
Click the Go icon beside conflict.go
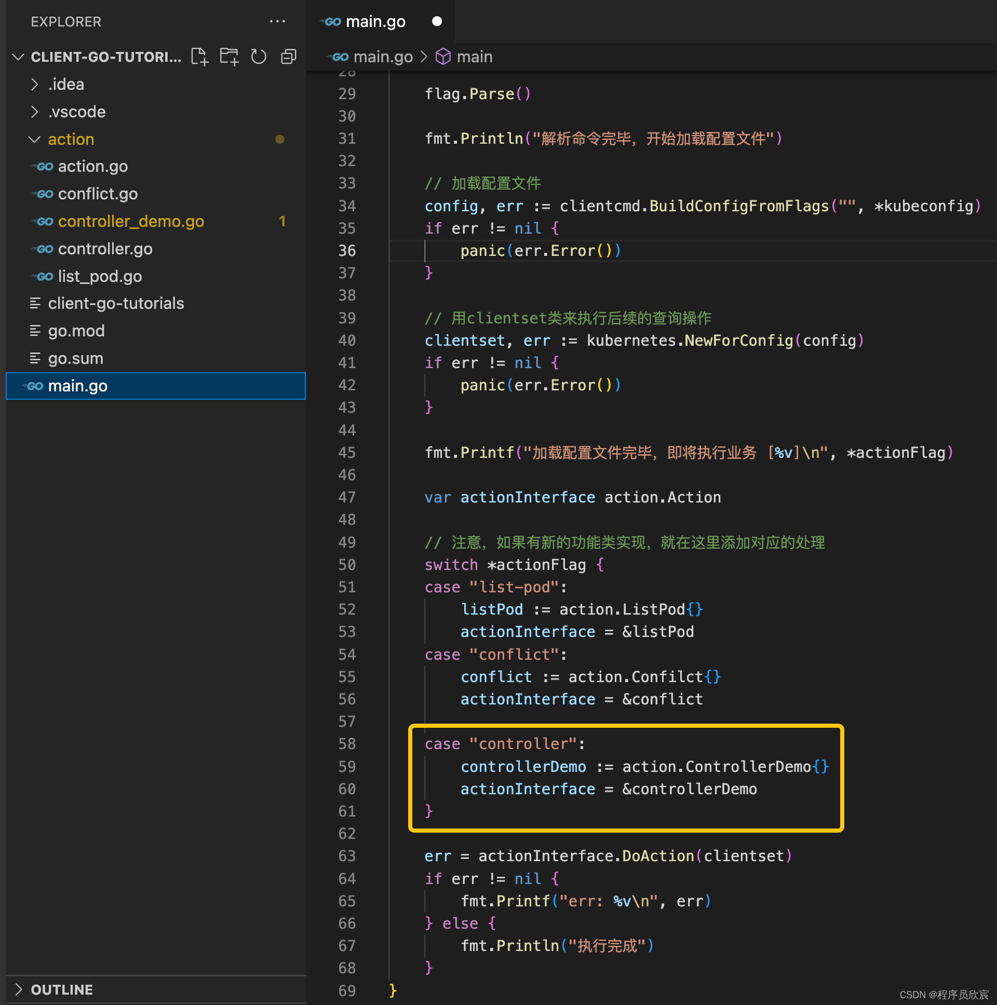44,194
